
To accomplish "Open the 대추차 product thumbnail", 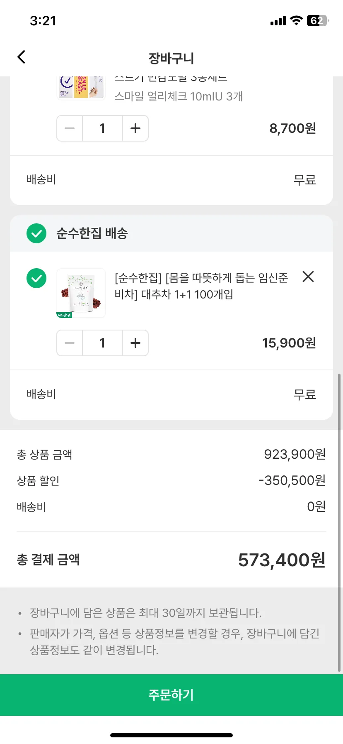I will point(81,293).
